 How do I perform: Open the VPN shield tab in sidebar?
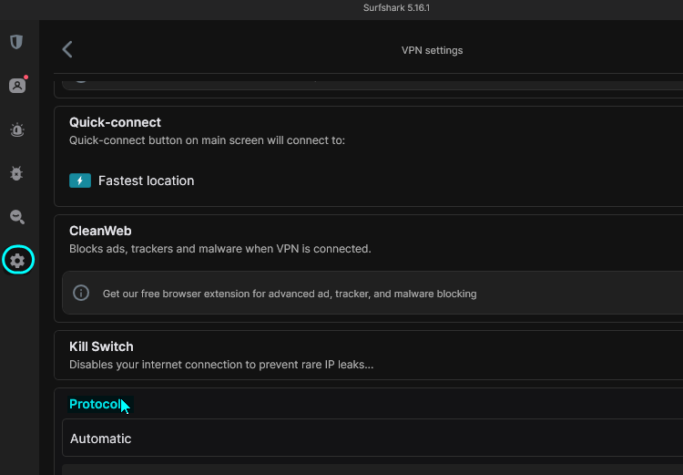(x=16, y=42)
